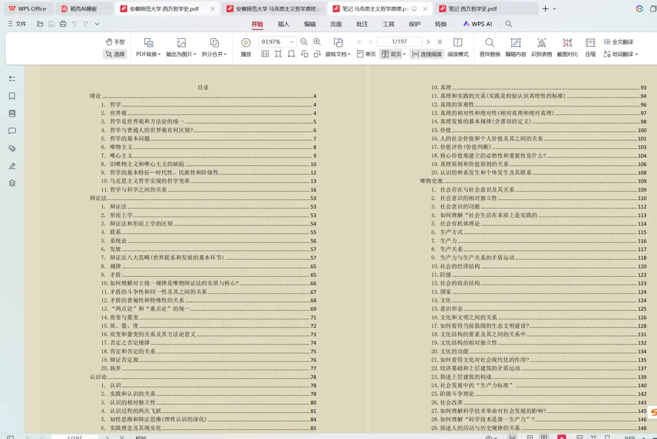The width and height of the screenshot is (657, 439).
Task: Launch WPS AI assistant
Action: 478,24
